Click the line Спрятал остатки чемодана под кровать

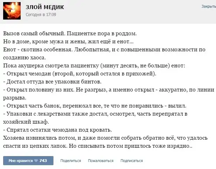coord(57,130)
